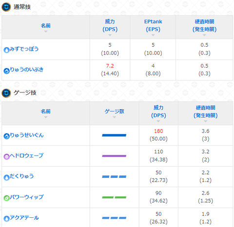The width and height of the screenshot is (234, 227).
Task: Click the grass type icon beside パワーウィップ
Action: tap(6, 198)
